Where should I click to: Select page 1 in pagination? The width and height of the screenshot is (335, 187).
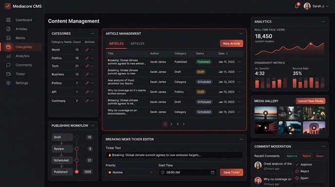click(x=165, y=124)
